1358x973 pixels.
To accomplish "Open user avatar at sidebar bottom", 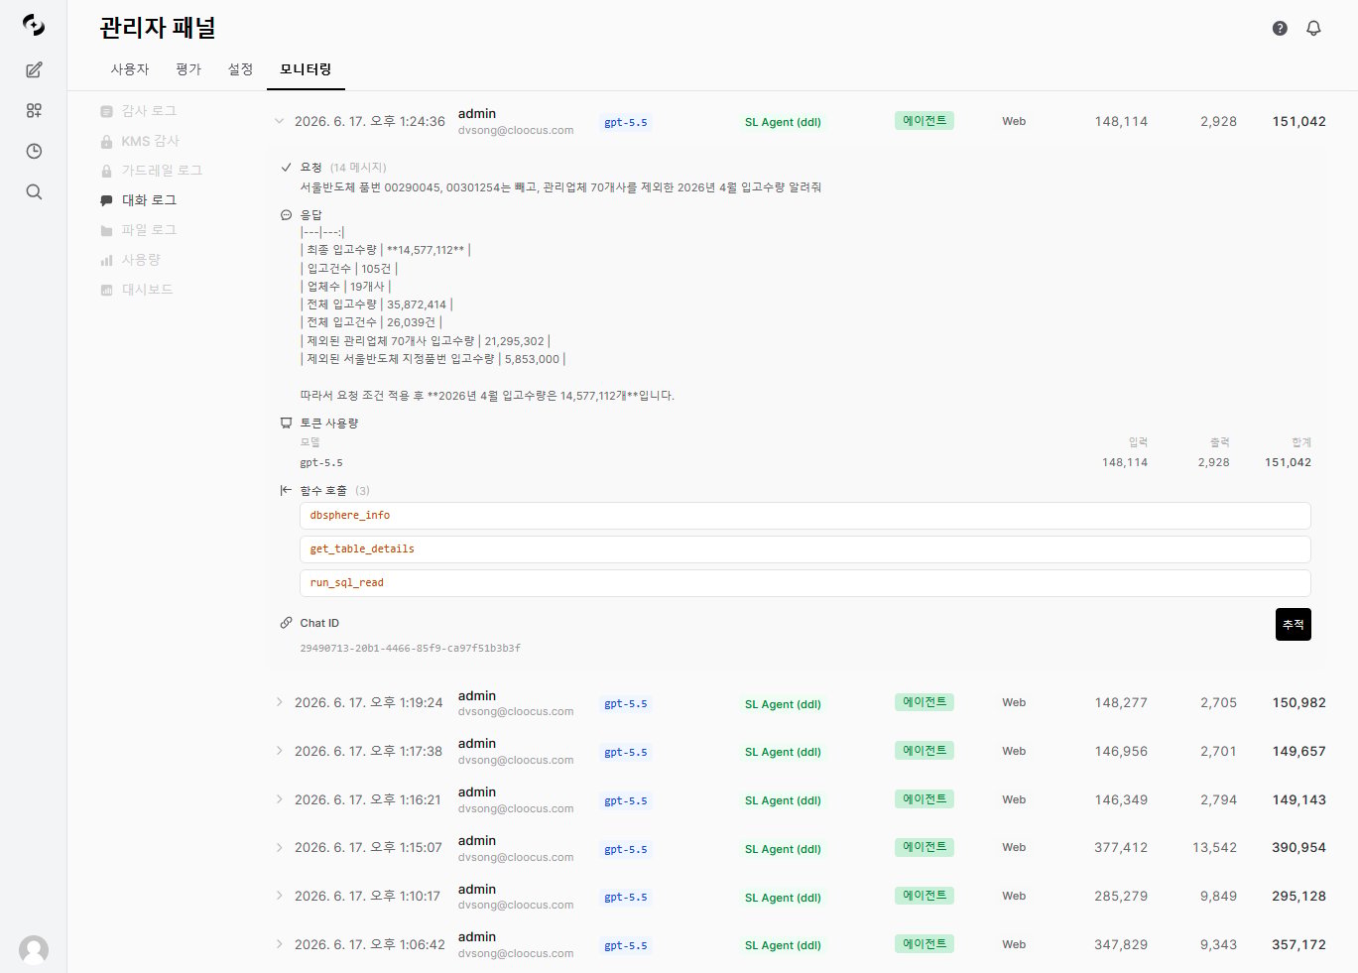I will pos(34,950).
